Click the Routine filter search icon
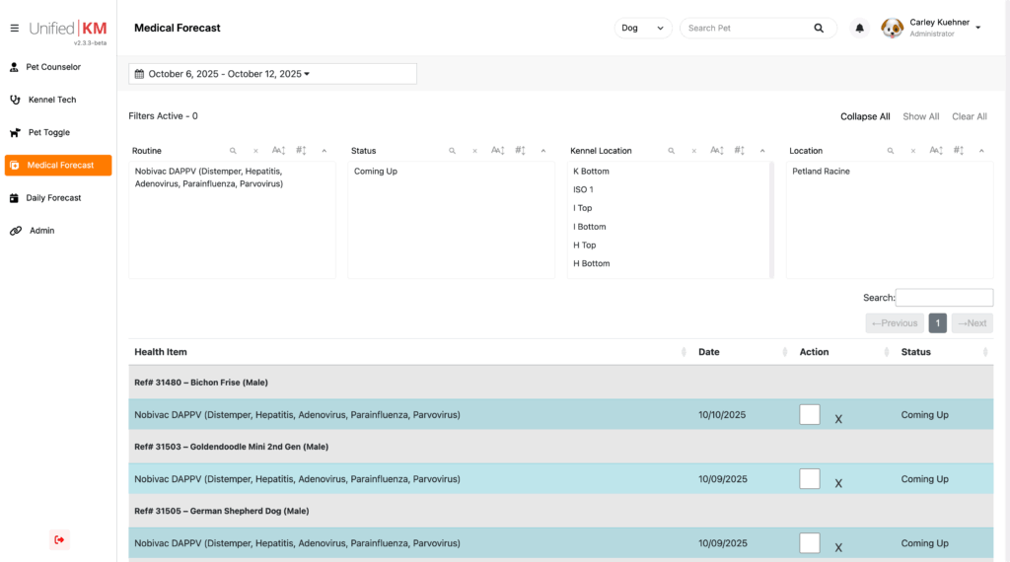The height and width of the screenshot is (562, 1010). (233, 151)
